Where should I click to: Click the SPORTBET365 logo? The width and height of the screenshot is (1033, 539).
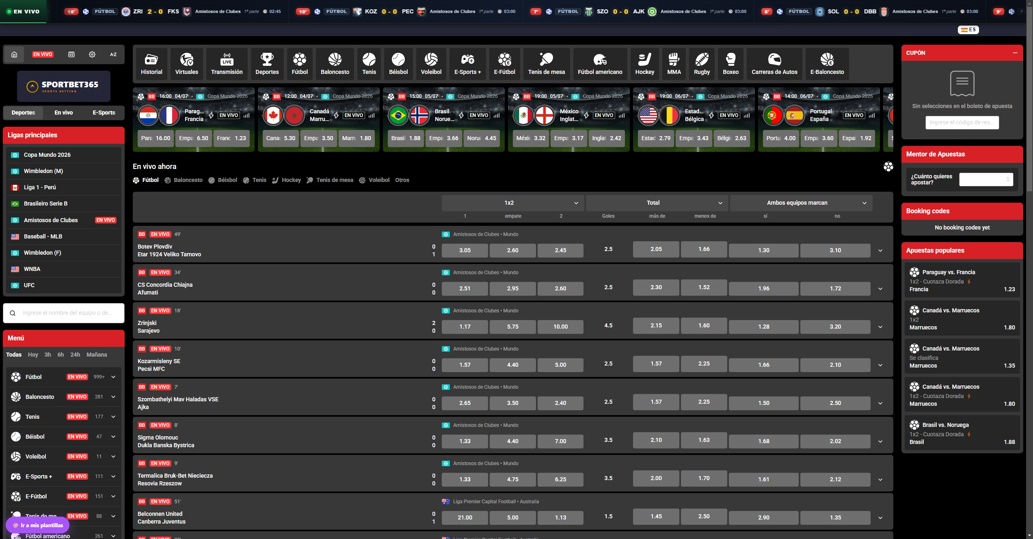click(64, 86)
